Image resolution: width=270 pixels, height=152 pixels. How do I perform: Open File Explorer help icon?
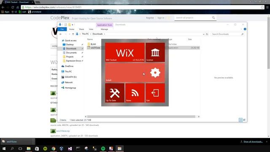pos(245,29)
